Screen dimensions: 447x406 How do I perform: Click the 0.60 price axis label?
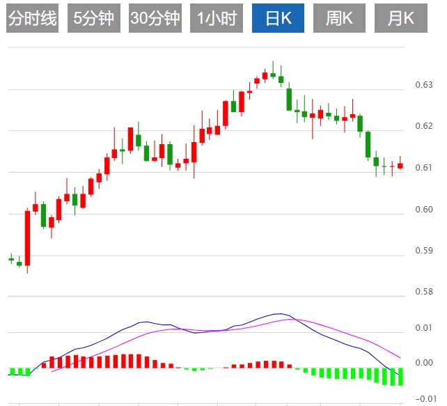(x=424, y=210)
